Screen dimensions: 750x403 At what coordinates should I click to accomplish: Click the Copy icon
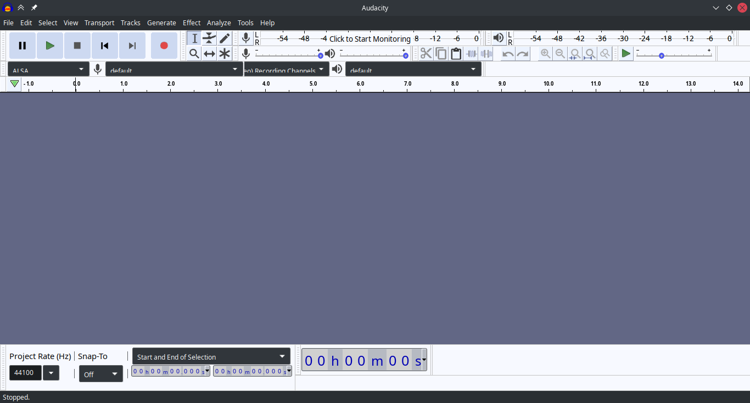(441, 53)
